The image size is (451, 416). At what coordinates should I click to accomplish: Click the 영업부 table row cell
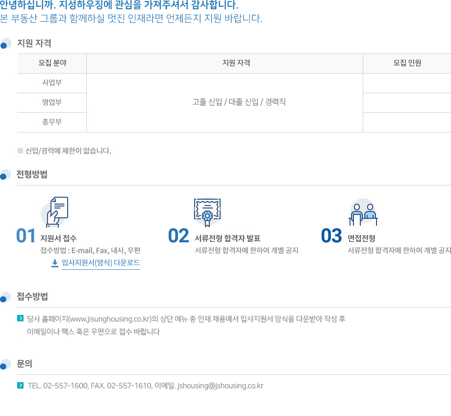click(52, 103)
